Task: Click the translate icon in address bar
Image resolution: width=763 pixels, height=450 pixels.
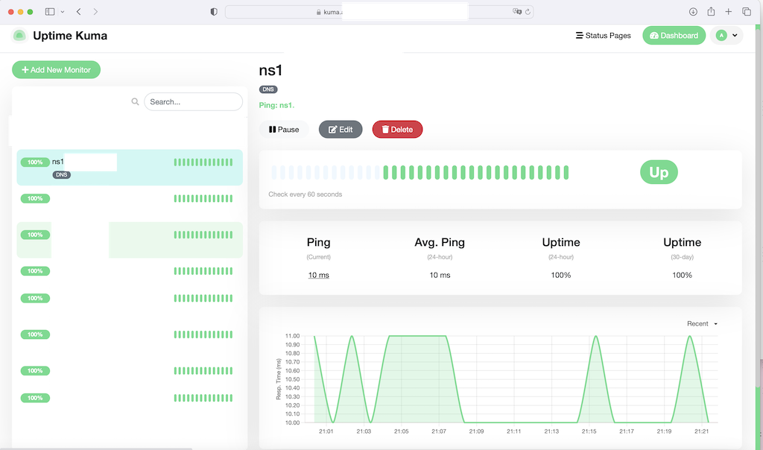Action: tap(517, 12)
